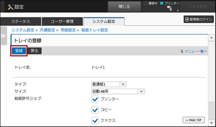Image resolution: width=216 pixels, height=127 pixels.
Task: Click the arrow icon beside メニュー一覧へ
Action: tap(182, 51)
